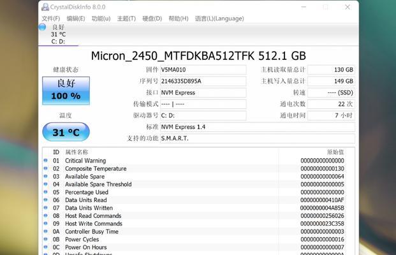Select the Composite Temperature attribute name

tap(96, 168)
